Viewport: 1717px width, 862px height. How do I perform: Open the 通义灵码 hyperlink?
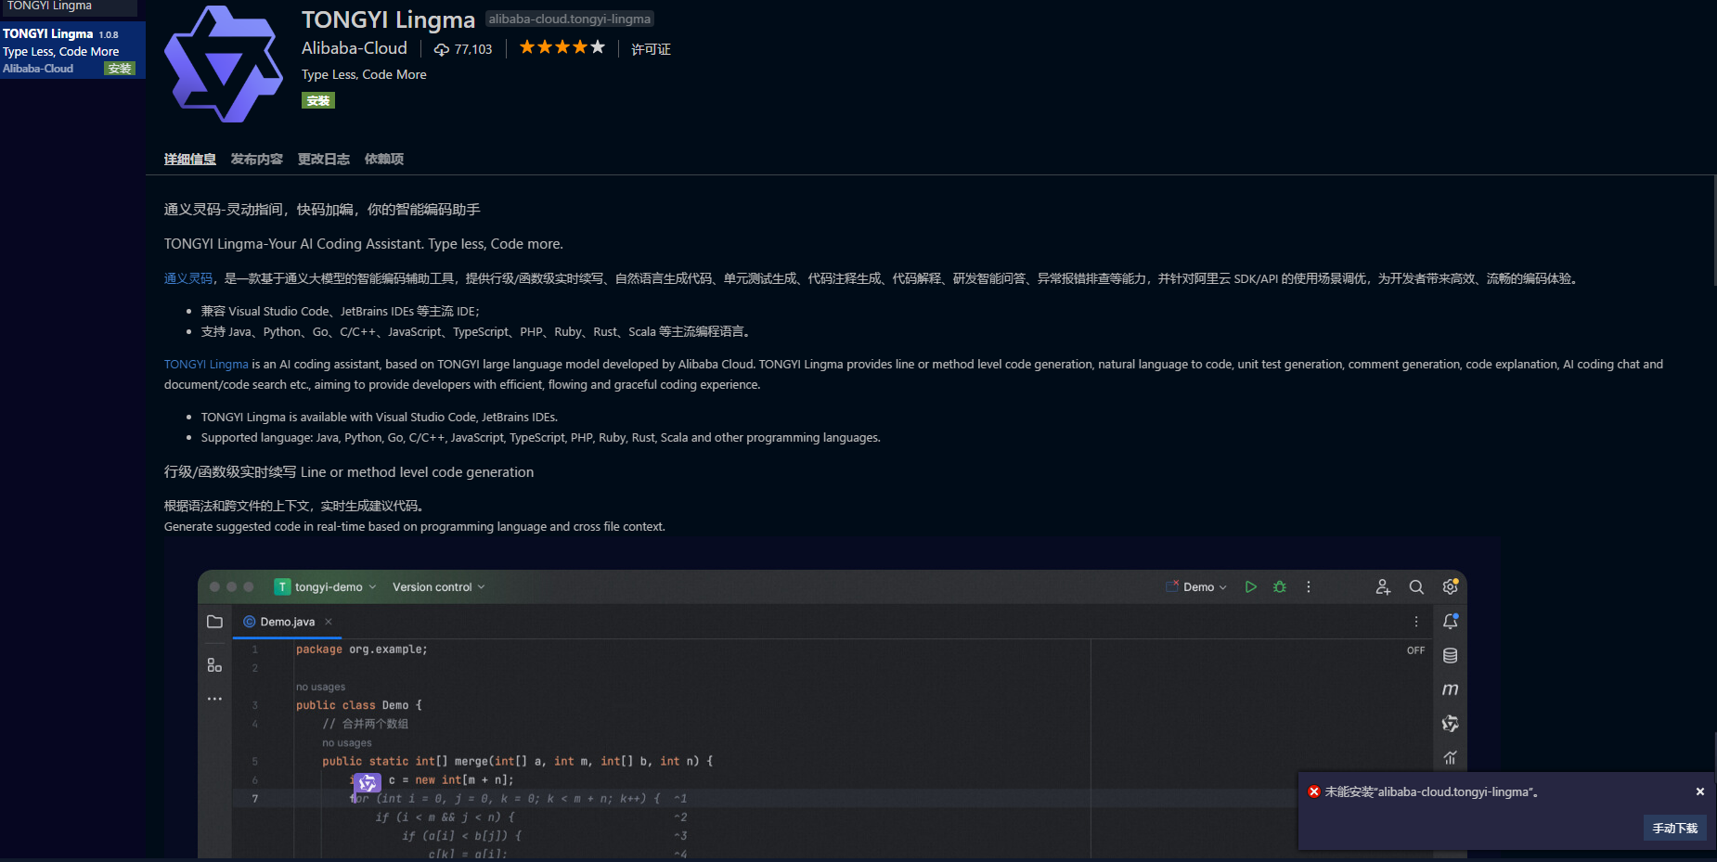pos(188,278)
